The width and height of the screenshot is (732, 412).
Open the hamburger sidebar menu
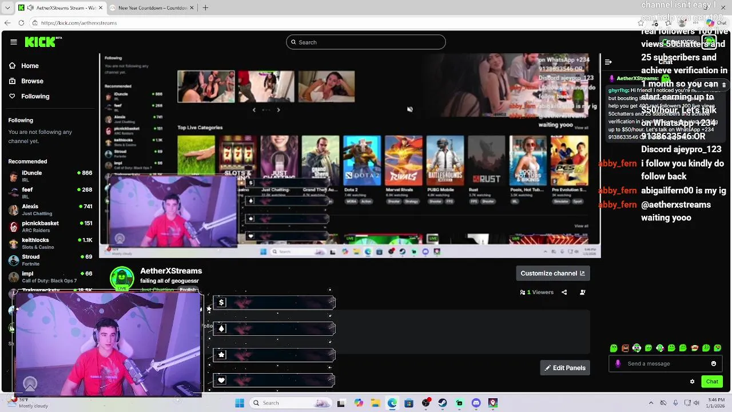(14, 42)
